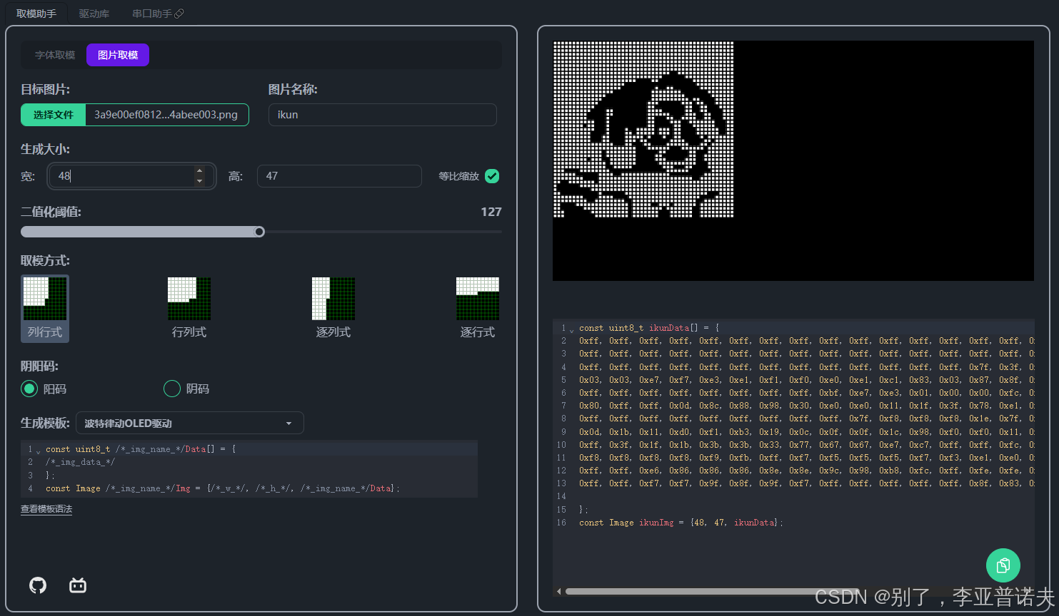The image size is (1059, 616).
Task: Select the 图片取模 tab
Action: (x=118, y=55)
